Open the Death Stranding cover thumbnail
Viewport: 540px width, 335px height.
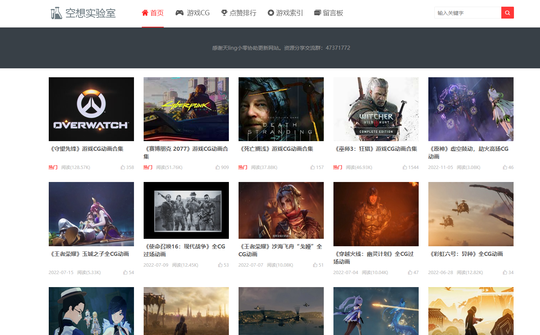(x=281, y=109)
